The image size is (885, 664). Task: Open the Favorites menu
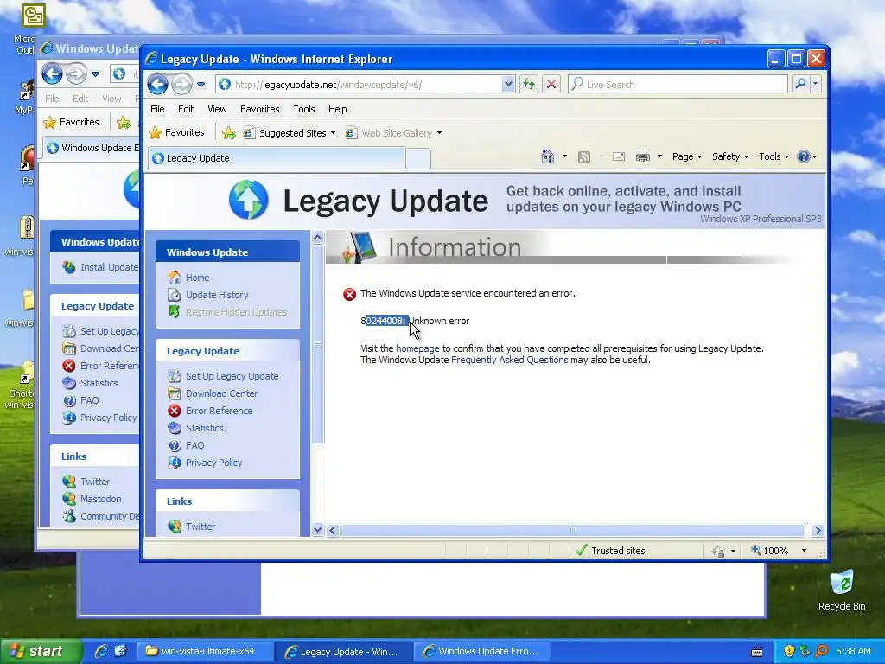[x=259, y=109]
